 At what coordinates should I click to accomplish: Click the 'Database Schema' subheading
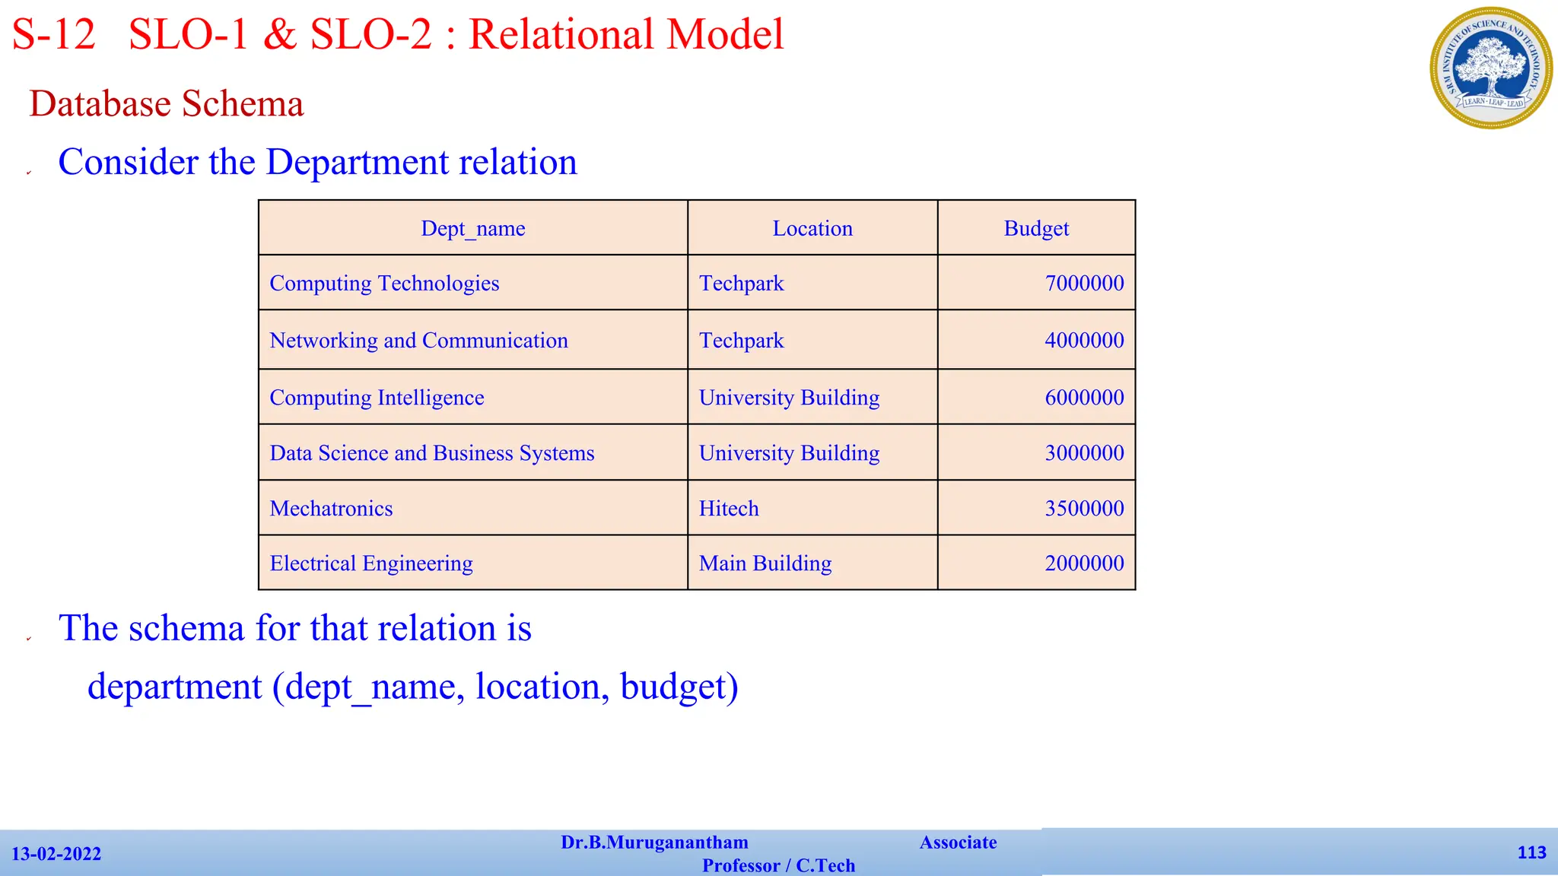point(167,104)
